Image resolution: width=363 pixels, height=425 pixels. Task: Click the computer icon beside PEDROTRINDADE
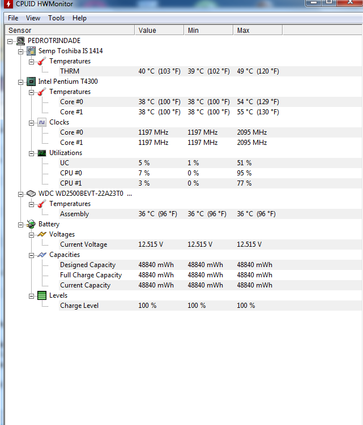pos(20,41)
